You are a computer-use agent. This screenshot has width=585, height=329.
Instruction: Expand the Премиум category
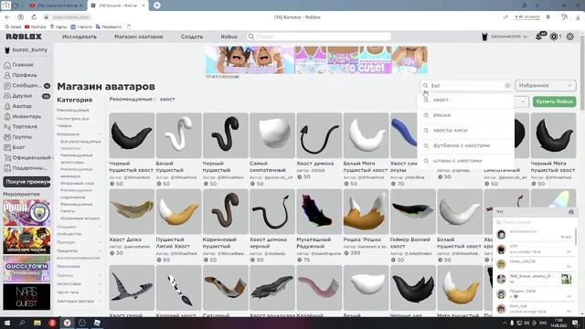tap(100, 242)
